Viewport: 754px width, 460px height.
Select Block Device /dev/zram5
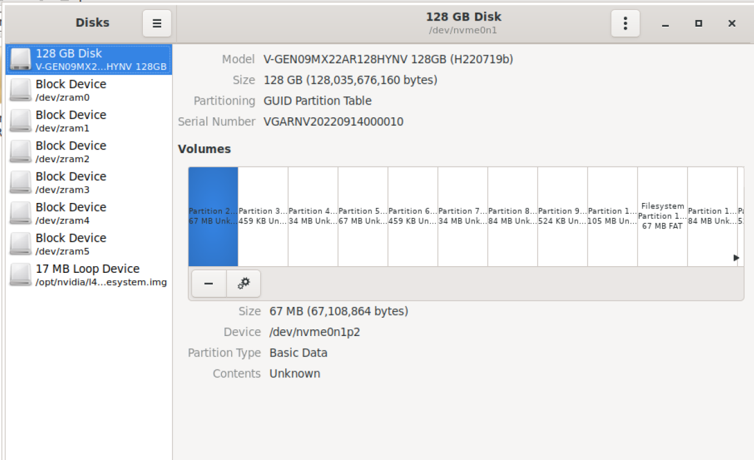click(x=89, y=244)
